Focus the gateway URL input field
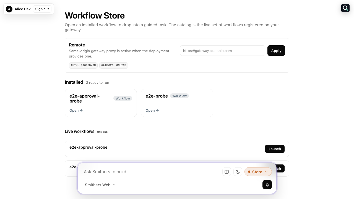 click(223, 51)
